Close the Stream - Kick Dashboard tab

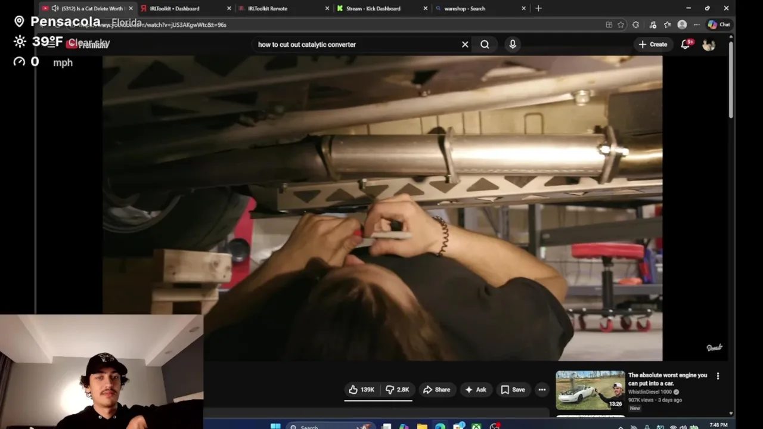(426, 8)
